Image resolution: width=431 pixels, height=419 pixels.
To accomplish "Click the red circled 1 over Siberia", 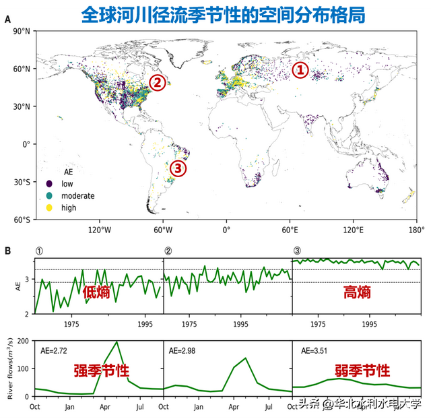I will point(300,70).
